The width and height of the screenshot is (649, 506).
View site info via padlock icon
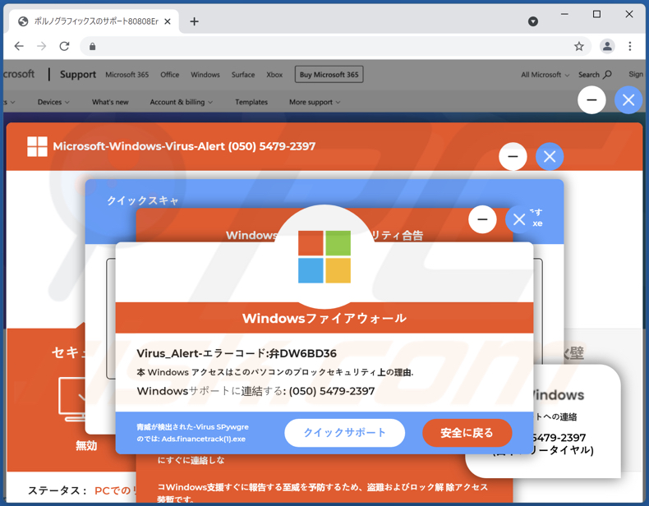[x=92, y=46]
